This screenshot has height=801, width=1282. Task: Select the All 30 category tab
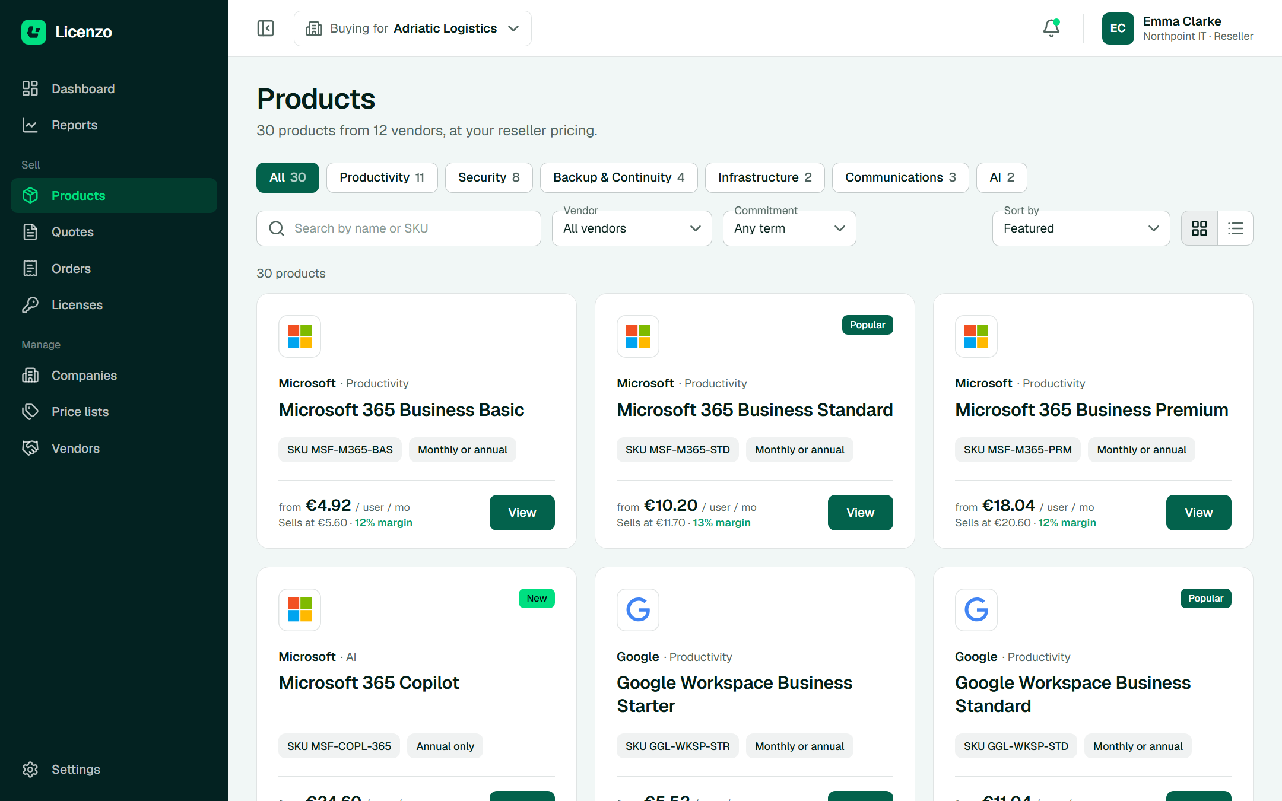(288, 177)
